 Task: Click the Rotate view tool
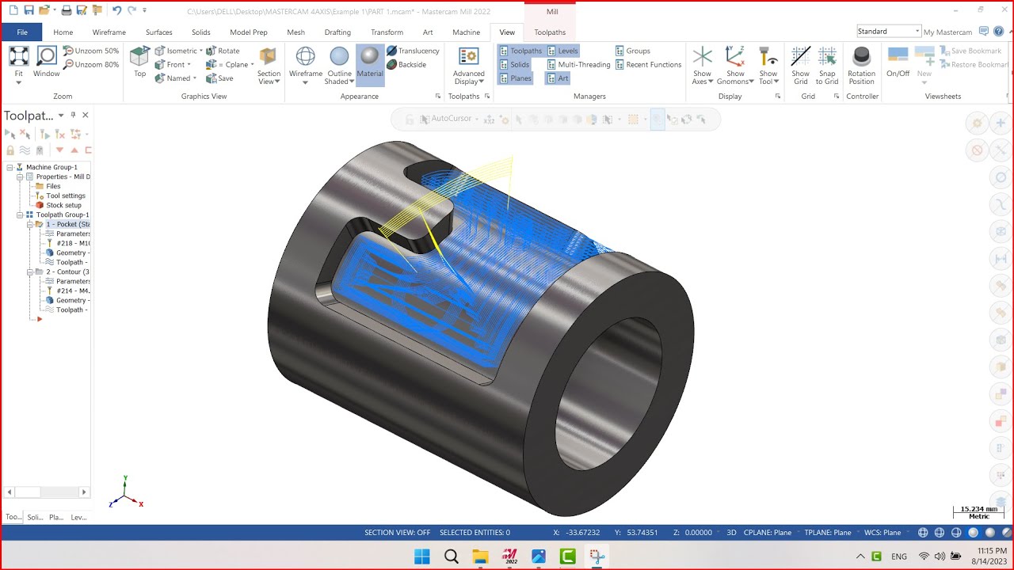pos(223,51)
